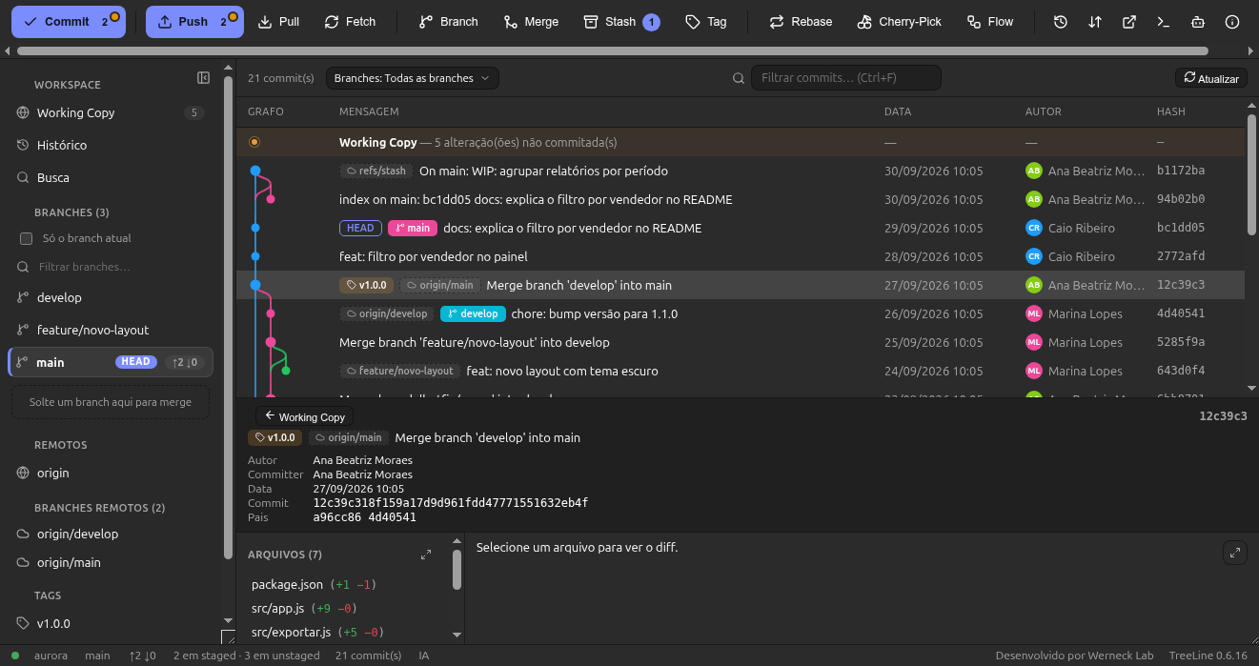Select the develop branch in sidebar
The height and width of the screenshot is (666, 1259).
pos(111,297)
